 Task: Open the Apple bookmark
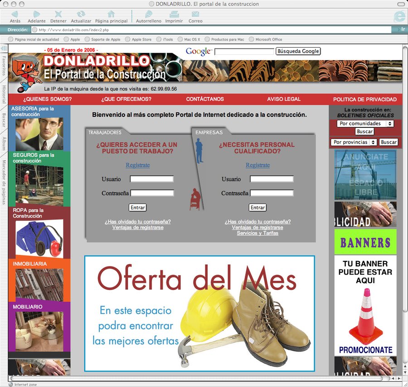[72, 39]
